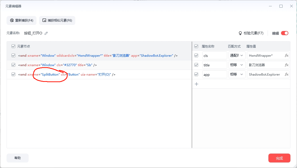Click the 完成 finish button
The height and width of the screenshot is (168, 297).
pyautogui.click(x=279, y=158)
